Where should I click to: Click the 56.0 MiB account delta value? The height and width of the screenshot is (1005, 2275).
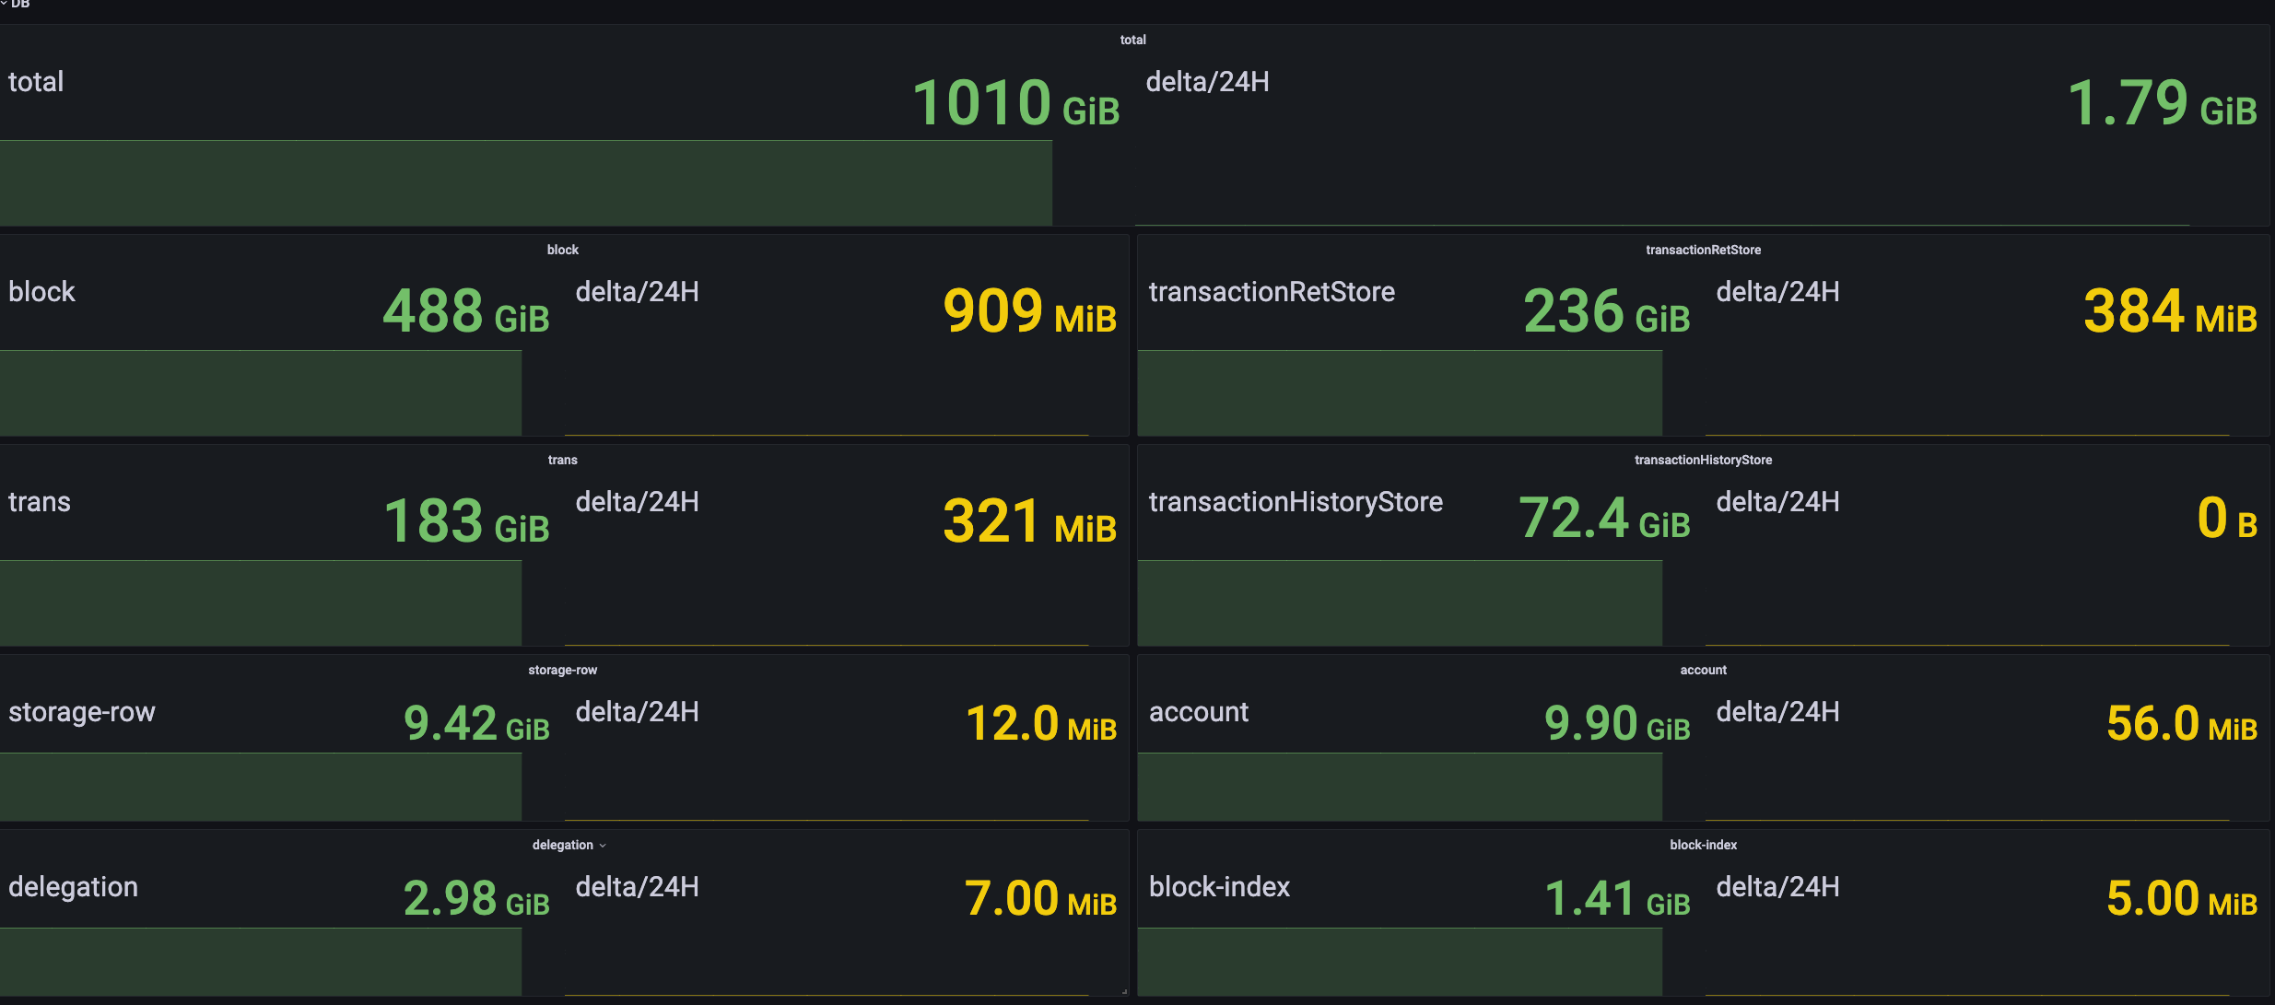pos(2181,723)
